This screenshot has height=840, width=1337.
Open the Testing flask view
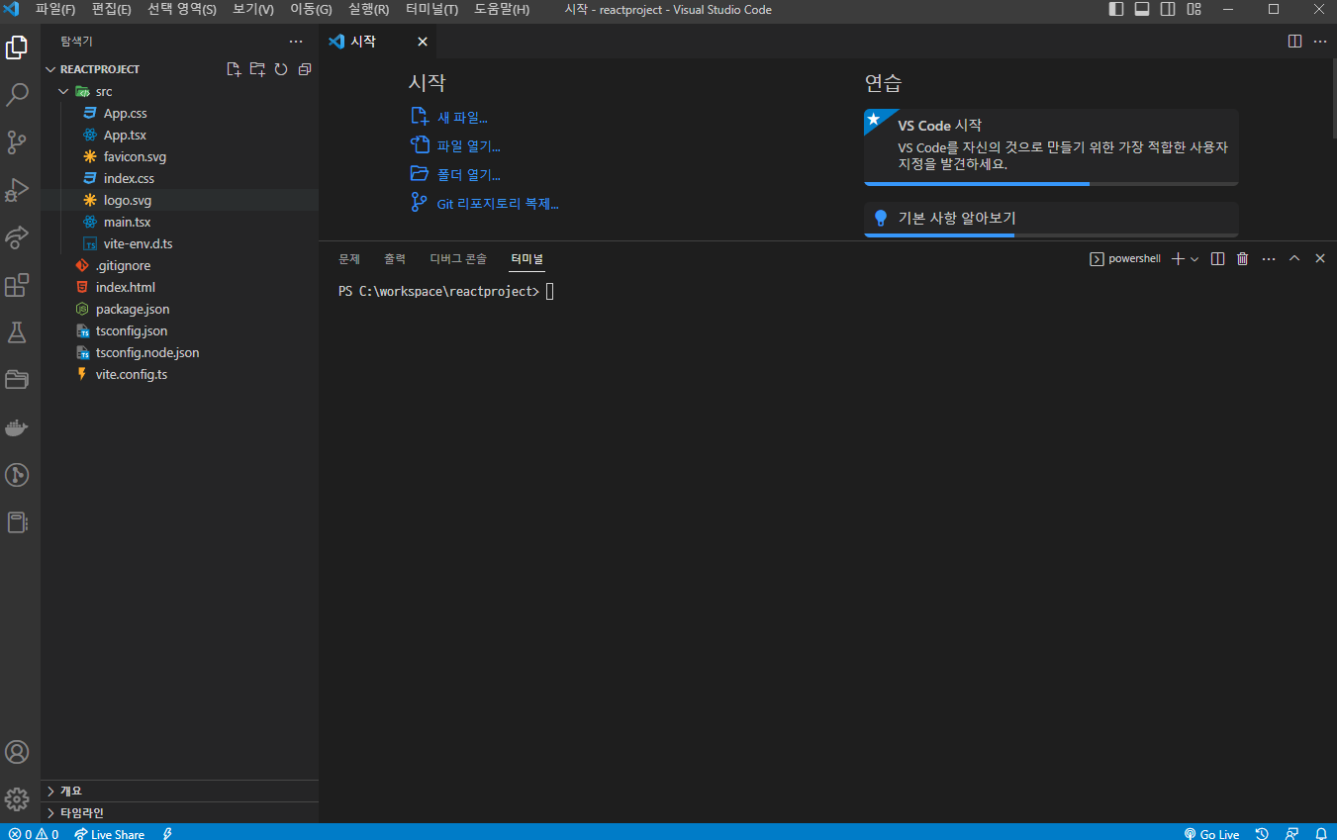[17, 332]
